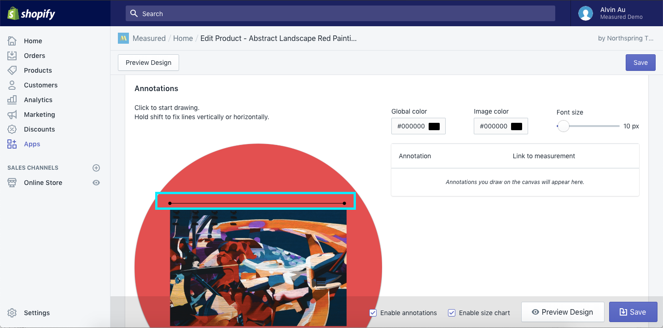Add a sales channel with plus icon
The image size is (663, 328).
[96, 168]
